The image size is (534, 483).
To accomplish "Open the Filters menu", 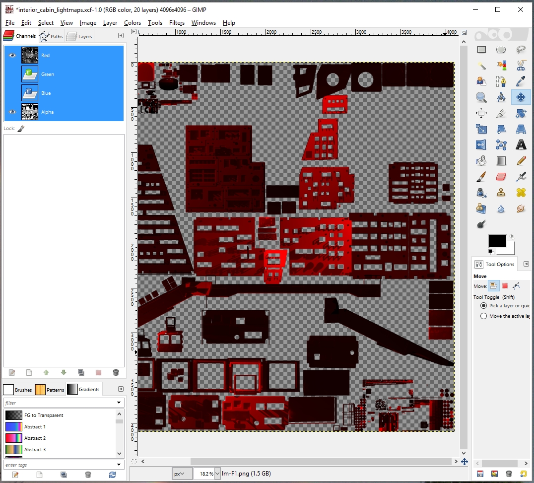I will 177,23.
